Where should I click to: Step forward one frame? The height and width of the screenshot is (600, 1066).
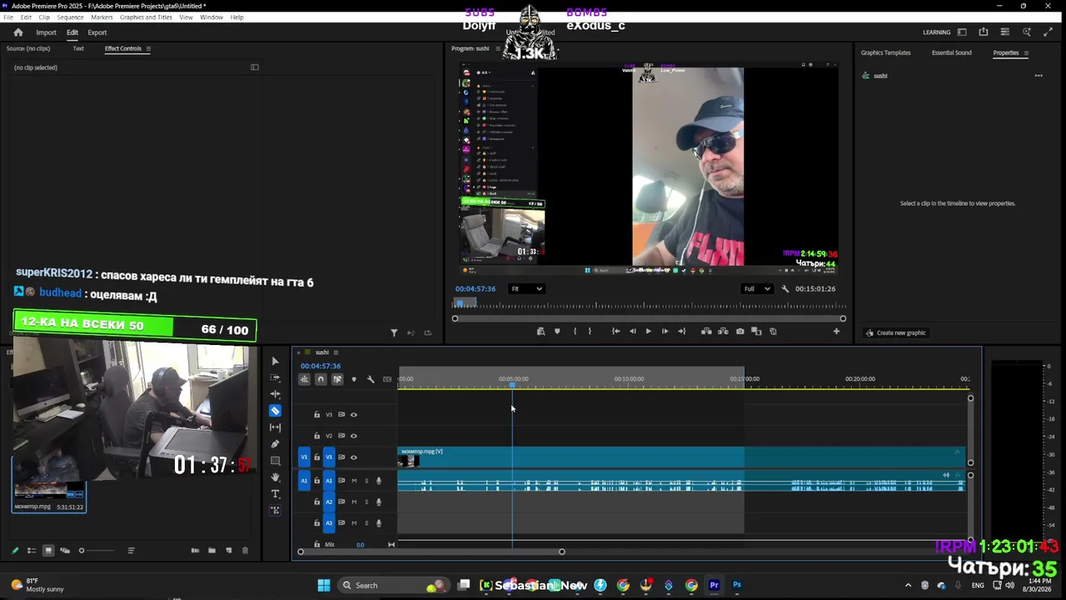[x=665, y=332]
